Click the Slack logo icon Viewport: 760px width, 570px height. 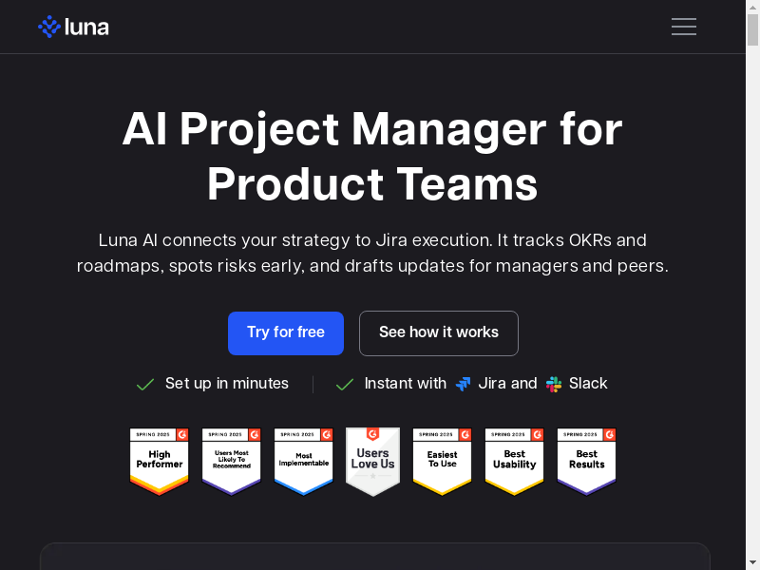tap(554, 384)
